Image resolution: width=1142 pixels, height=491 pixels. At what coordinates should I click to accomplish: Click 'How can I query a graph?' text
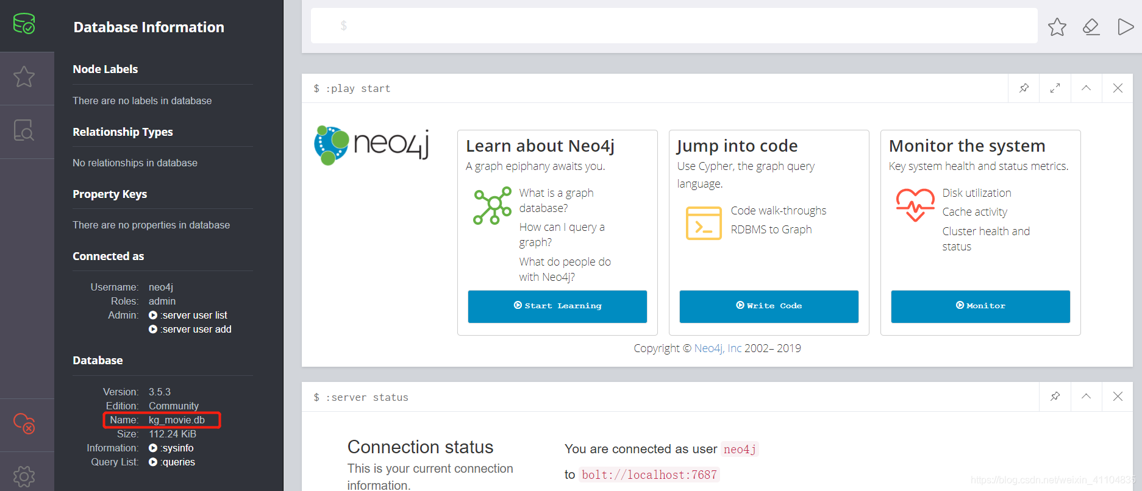[562, 235]
